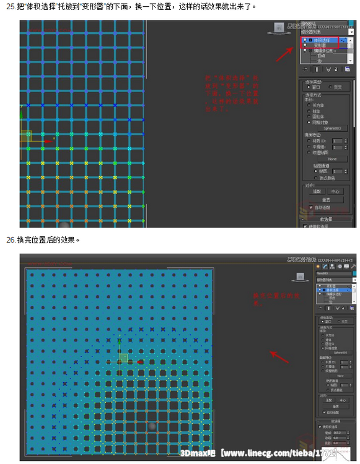Screen dimensions: 360x464
Task: Click 重置 button in step 25 panel
Action: [x=326, y=200]
